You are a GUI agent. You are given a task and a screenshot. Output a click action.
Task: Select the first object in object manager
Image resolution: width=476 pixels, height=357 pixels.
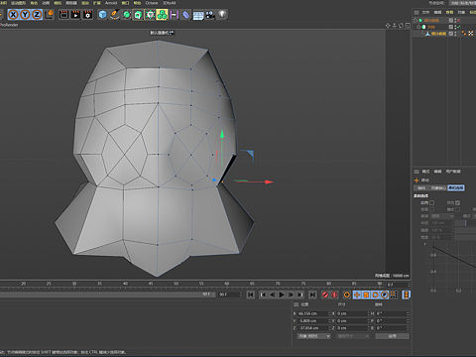tap(431, 21)
